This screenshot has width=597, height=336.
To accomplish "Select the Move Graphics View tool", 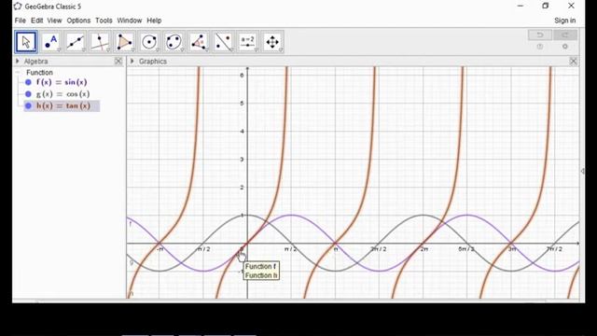I will point(272,42).
